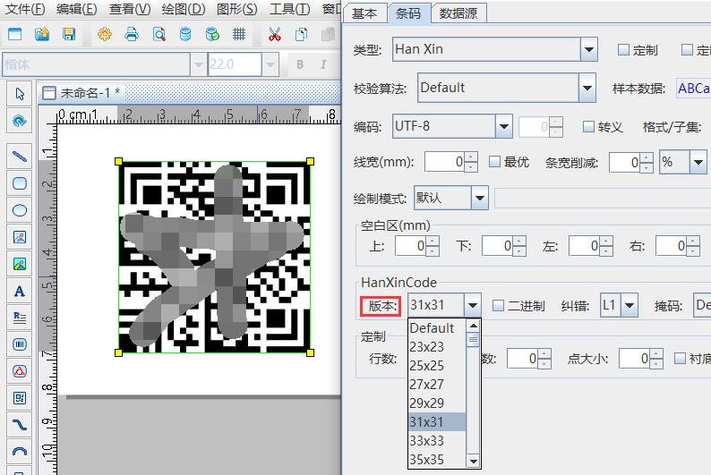Open print preview magnifier icon
Screen dimensions: 711x475
pyautogui.click(x=158, y=34)
